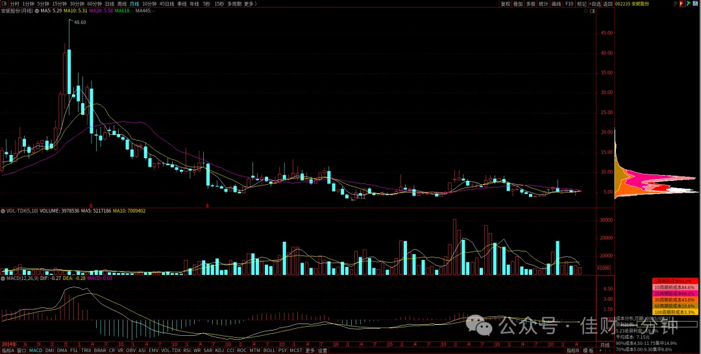Click the 48.60 peak price label
Viewport: 701px width, 354px height.
[x=80, y=22]
